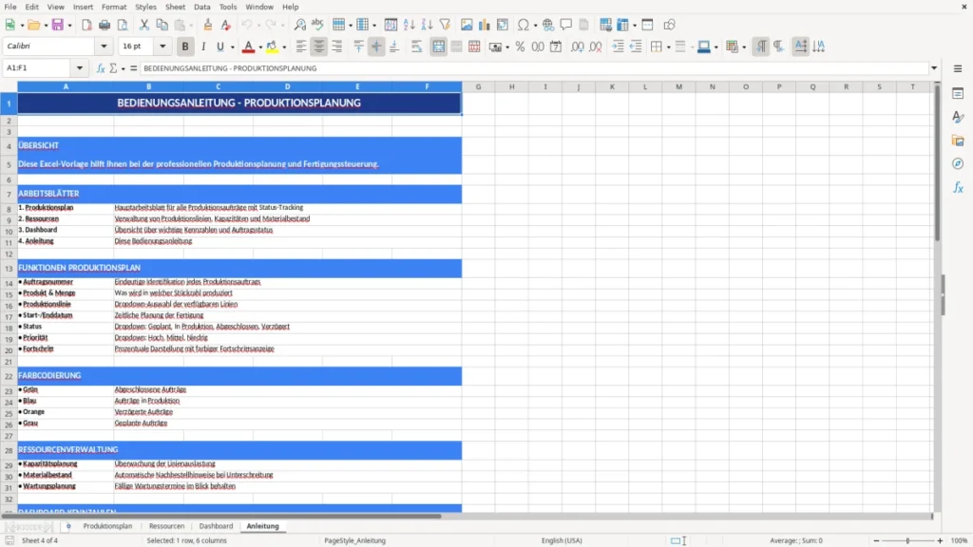The height and width of the screenshot is (547, 973).
Task: Apply yellow highlighting color swatch
Action: click(x=272, y=47)
